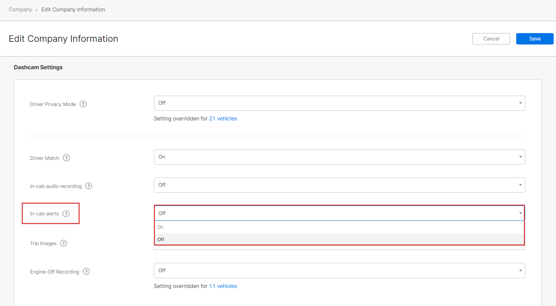Click the Save button
This screenshot has width=556, height=306.
click(x=535, y=39)
